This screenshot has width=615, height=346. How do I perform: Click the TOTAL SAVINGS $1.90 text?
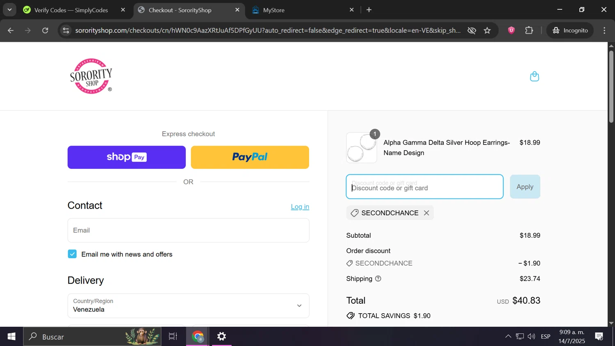point(394,316)
